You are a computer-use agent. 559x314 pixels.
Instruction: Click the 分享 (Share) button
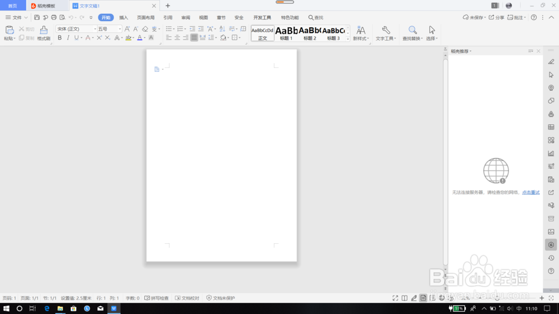point(496,17)
